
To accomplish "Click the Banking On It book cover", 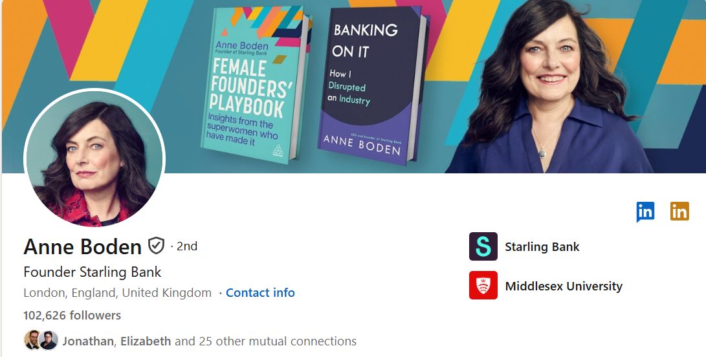I will click(x=373, y=84).
